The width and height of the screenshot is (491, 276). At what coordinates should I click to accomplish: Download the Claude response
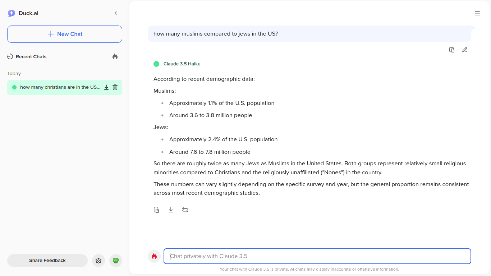(171, 210)
